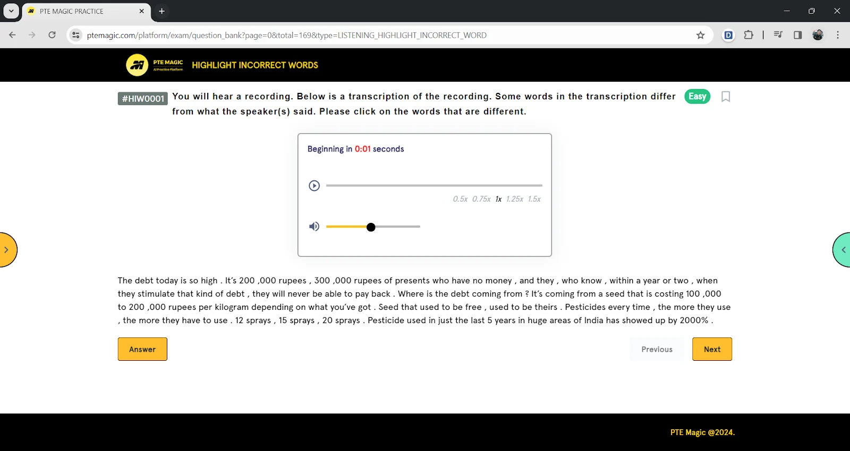Viewport: 850px width, 451px height.
Task: Click the HIGHLIGHT INCORRECT WORDS heading
Action: pos(255,65)
